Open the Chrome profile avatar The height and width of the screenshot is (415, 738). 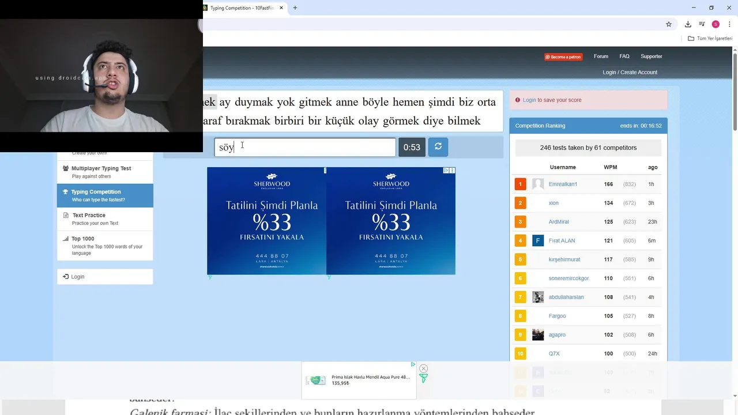tap(716, 24)
